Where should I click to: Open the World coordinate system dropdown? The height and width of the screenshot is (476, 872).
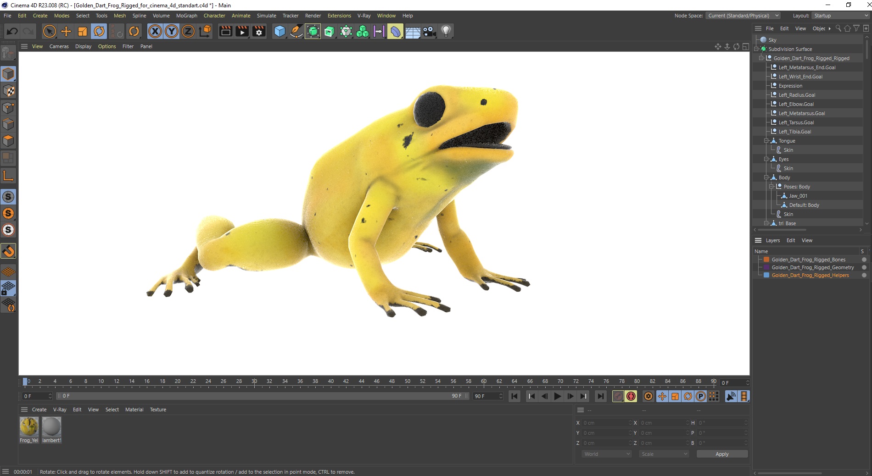(x=606, y=454)
